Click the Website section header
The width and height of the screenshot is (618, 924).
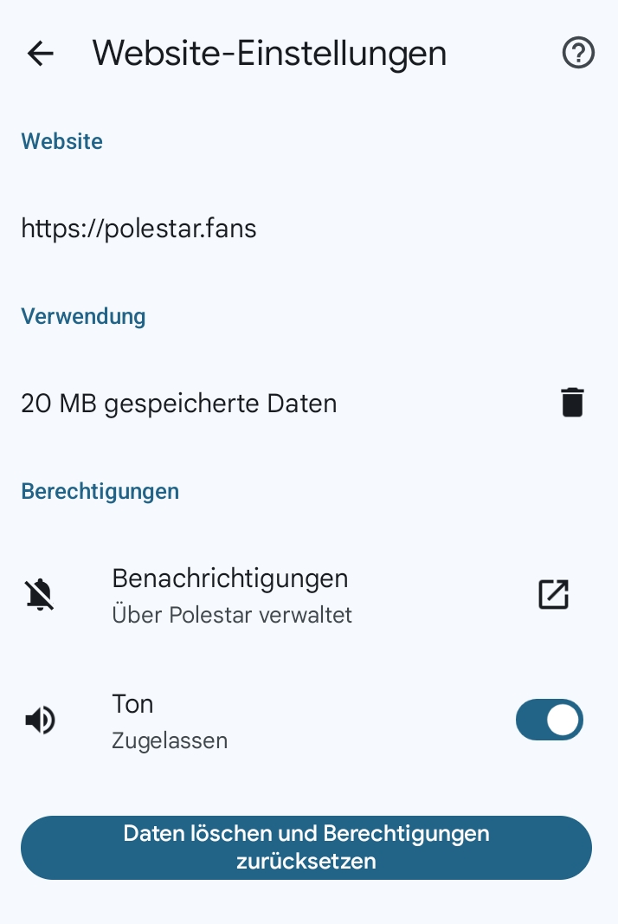click(x=61, y=142)
